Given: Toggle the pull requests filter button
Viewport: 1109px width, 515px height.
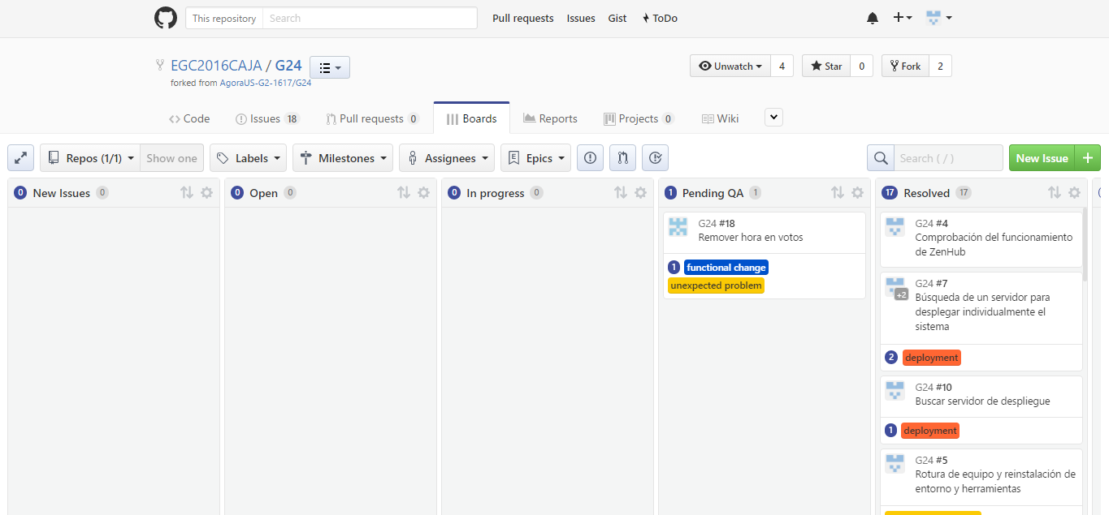Looking at the screenshot, I should pyautogui.click(x=622, y=158).
